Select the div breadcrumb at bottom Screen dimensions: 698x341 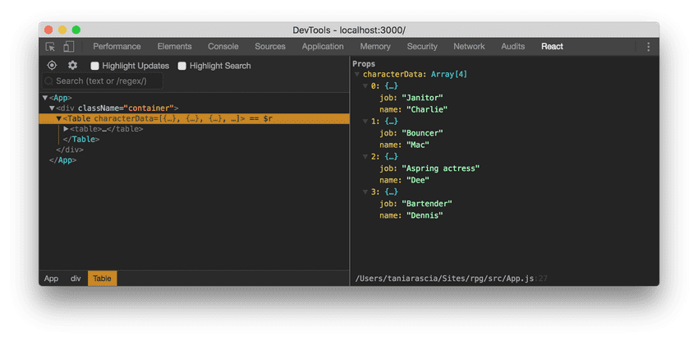76,279
